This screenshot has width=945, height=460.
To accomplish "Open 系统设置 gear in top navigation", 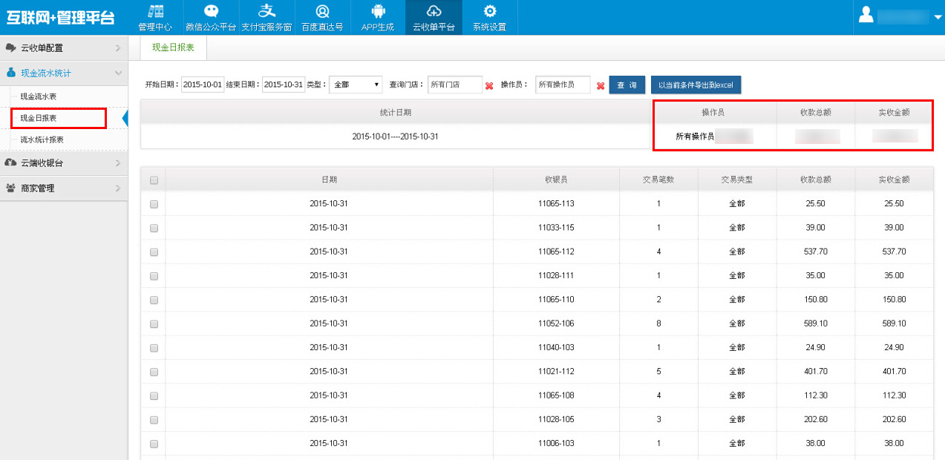I will 489,17.
